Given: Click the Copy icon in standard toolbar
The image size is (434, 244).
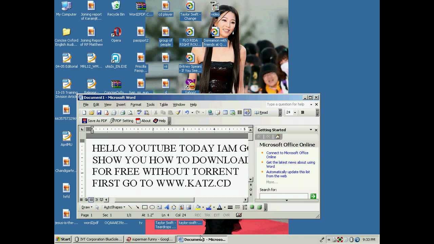Looking at the screenshot, I should pyautogui.click(x=163, y=113).
